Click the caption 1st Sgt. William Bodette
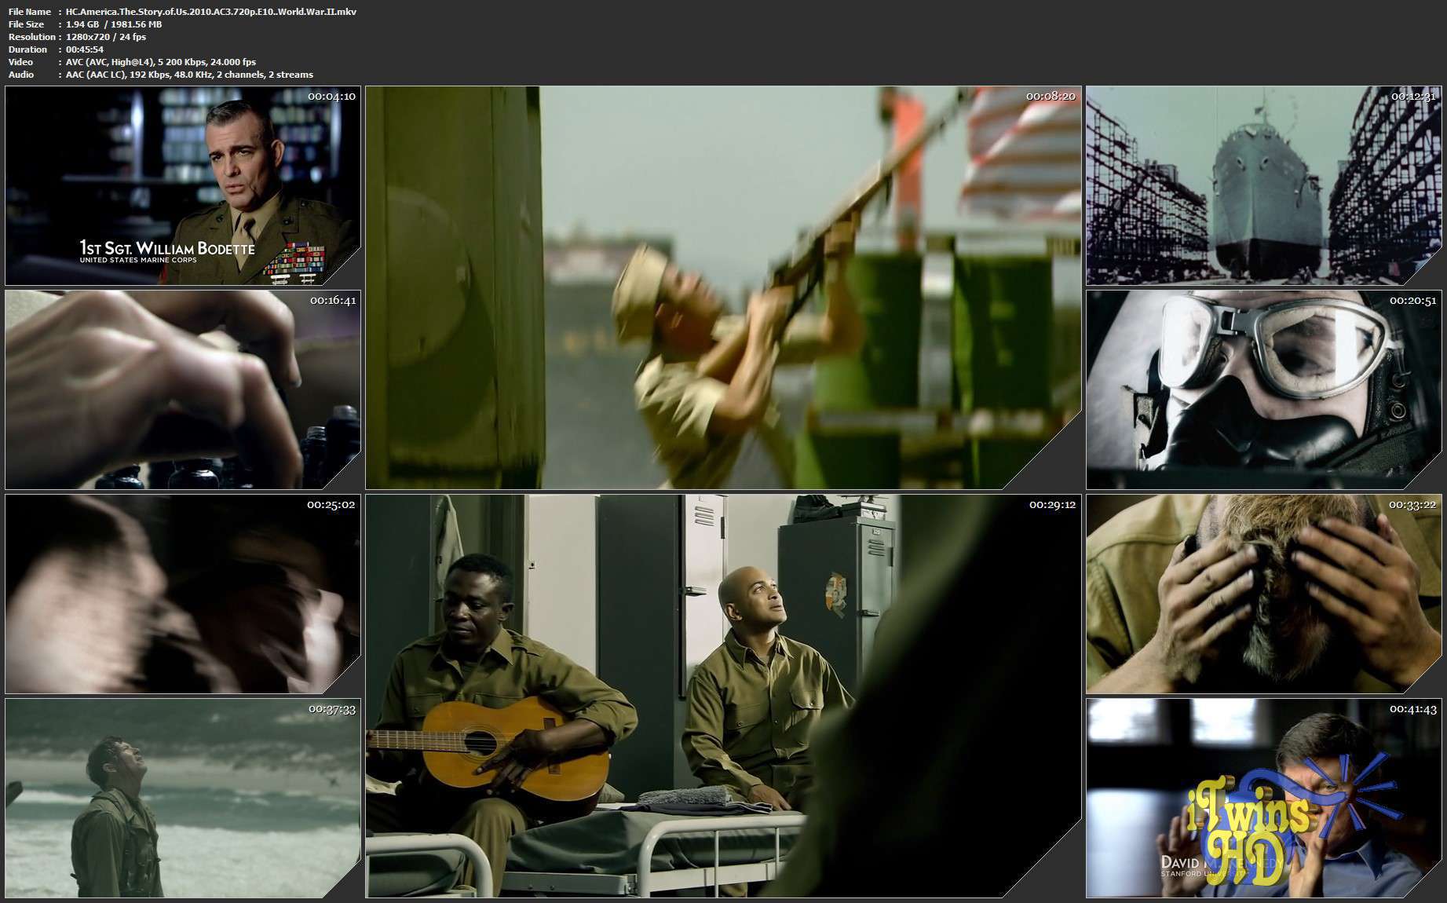The image size is (1447, 903). pyautogui.click(x=167, y=247)
